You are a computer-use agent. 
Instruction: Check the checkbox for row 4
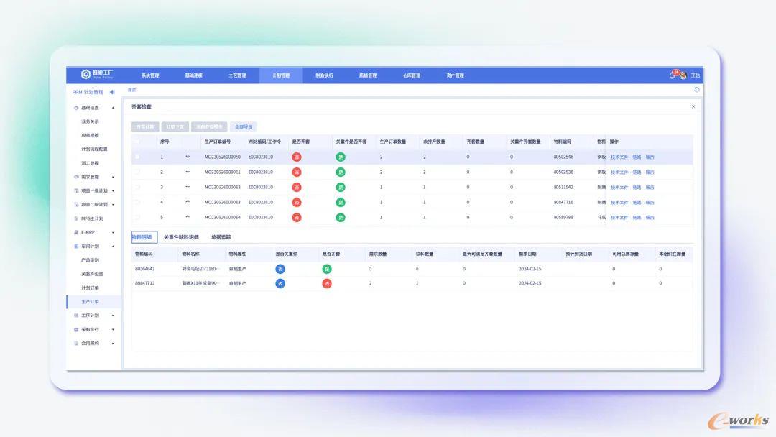click(x=137, y=202)
